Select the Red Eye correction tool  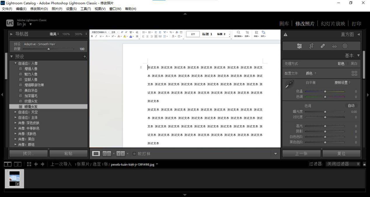334,46
